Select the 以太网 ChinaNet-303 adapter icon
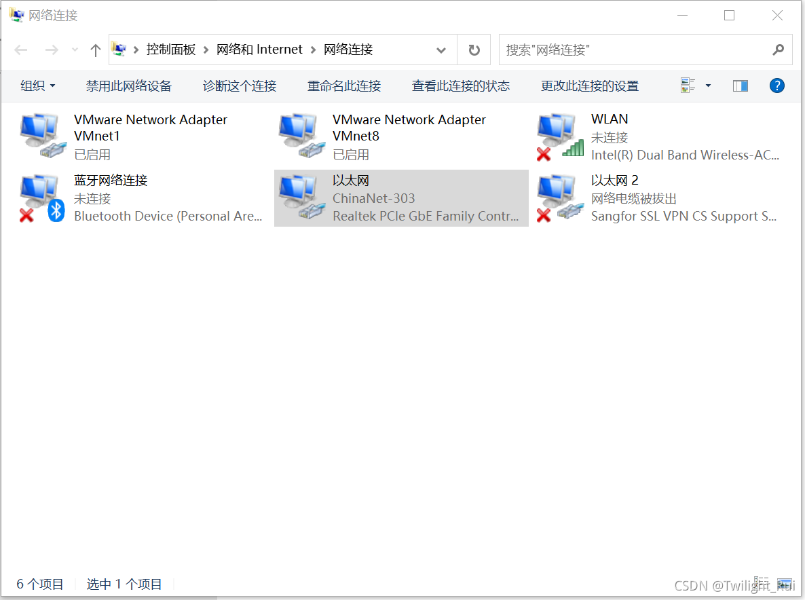Viewport: 805px width, 600px height. coord(302,197)
